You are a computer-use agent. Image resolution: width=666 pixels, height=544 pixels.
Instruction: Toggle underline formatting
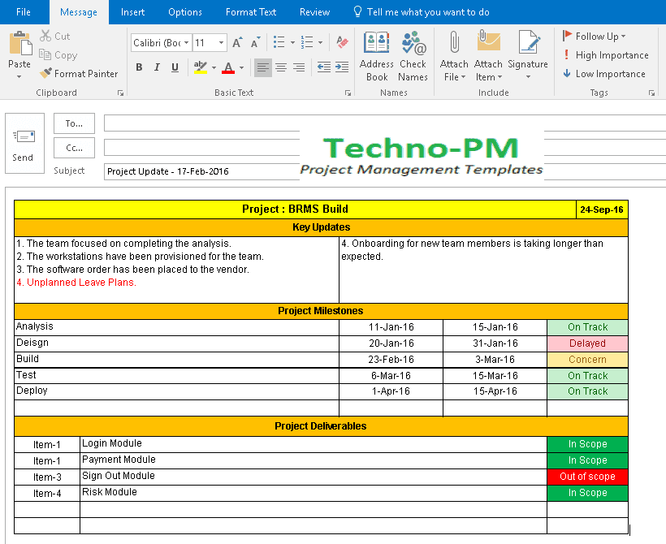pos(173,67)
